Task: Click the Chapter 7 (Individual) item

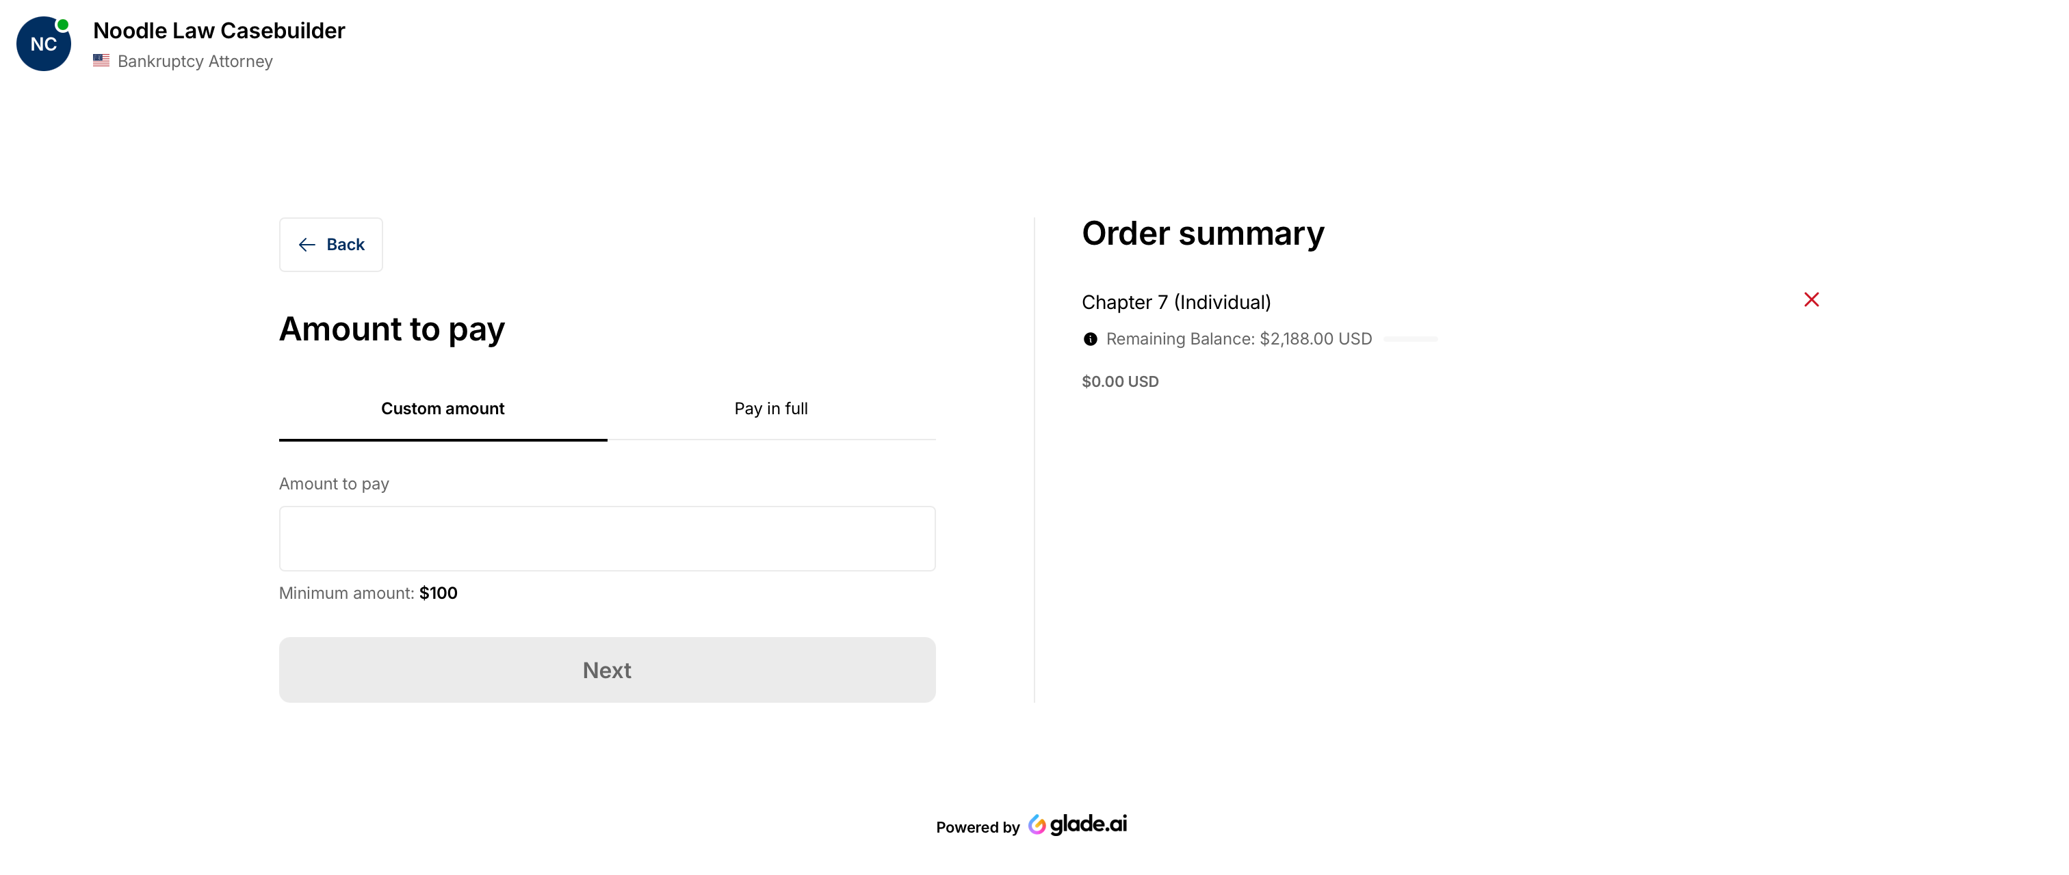Action: [1176, 303]
